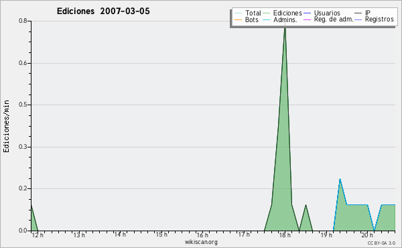Click the 'CC BY-SA 3.0' license text

point(381,243)
